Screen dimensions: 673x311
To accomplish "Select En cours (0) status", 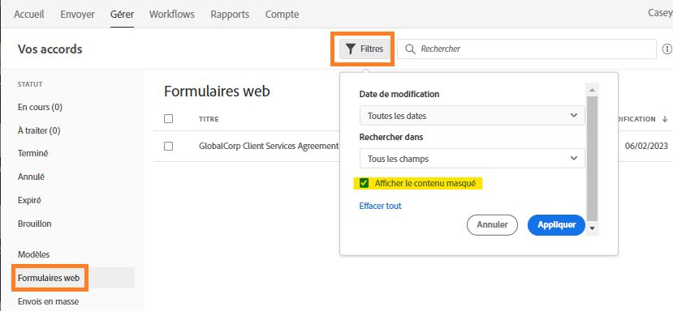I will [x=40, y=107].
